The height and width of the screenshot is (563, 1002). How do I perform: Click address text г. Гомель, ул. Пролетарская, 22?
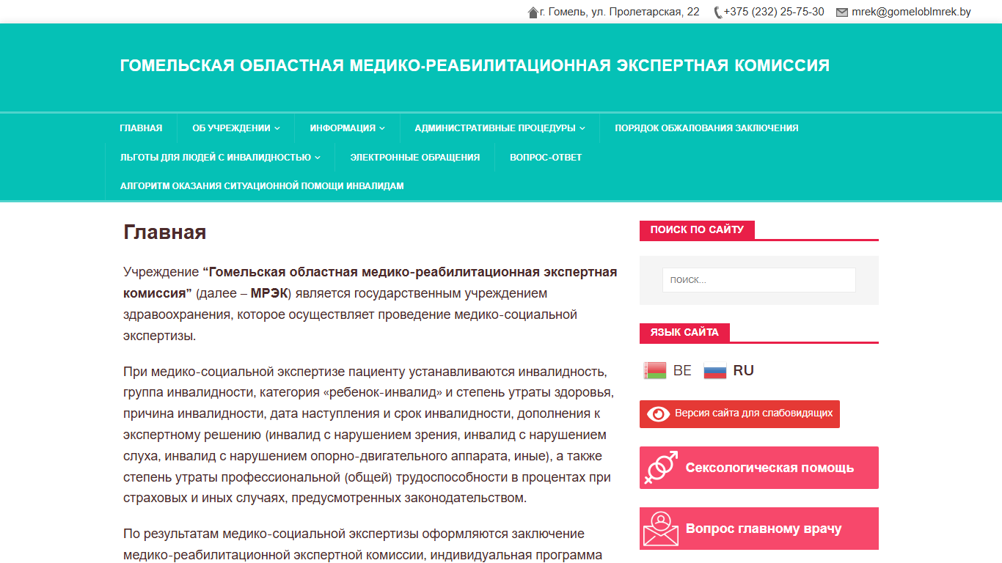pos(620,12)
